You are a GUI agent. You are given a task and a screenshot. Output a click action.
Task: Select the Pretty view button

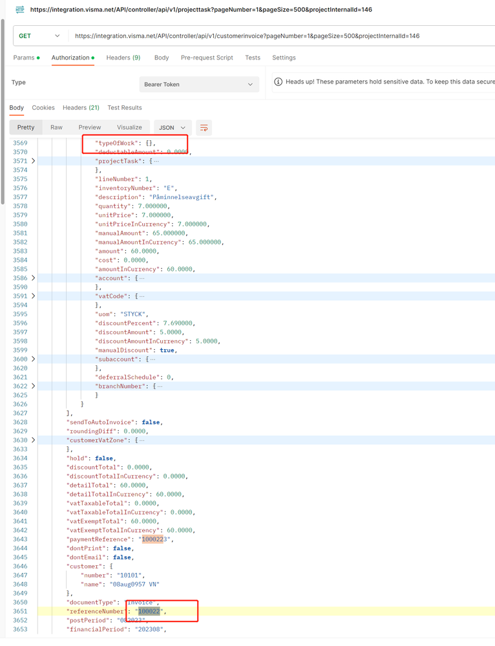click(x=26, y=128)
